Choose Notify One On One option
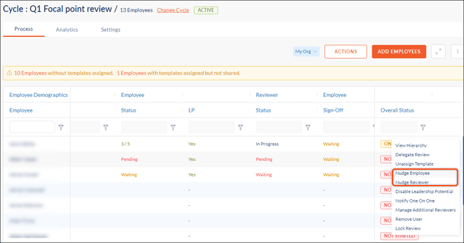 pyautogui.click(x=415, y=201)
